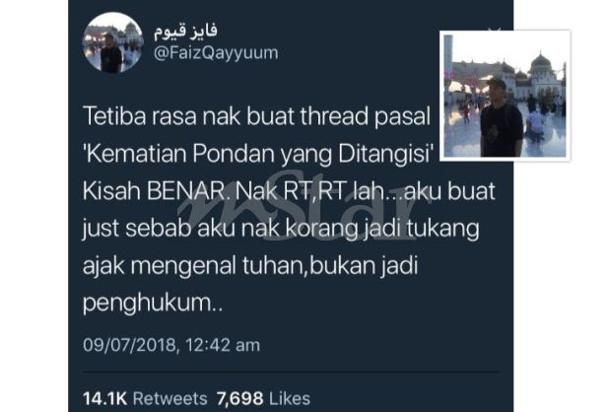Viewport: 611px width, 412px height.
Task: Open the enlarged mosque photo overlay
Action: coord(505,96)
